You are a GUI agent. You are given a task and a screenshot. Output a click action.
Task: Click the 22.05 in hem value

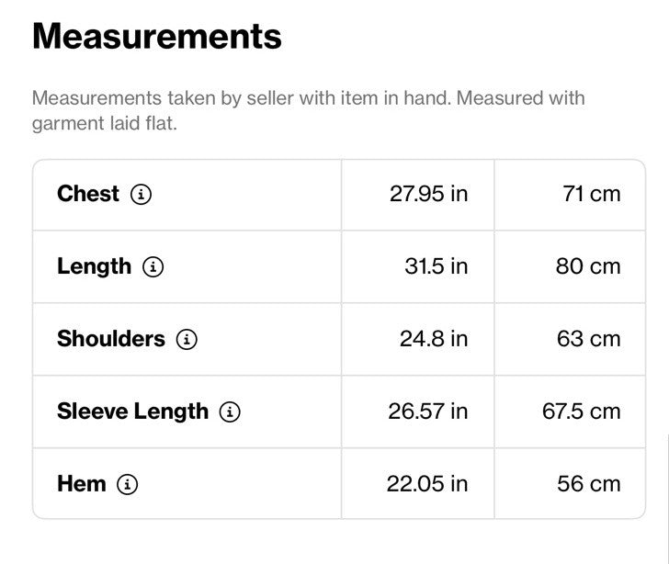(427, 484)
